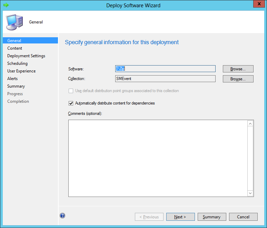
Task: Jump to the Summary sidebar item
Action: pos(16,86)
